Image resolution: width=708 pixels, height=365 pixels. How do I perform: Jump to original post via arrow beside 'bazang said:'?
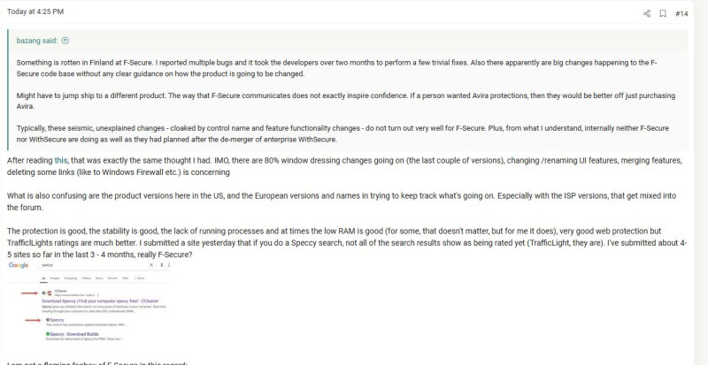coord(65,41)
